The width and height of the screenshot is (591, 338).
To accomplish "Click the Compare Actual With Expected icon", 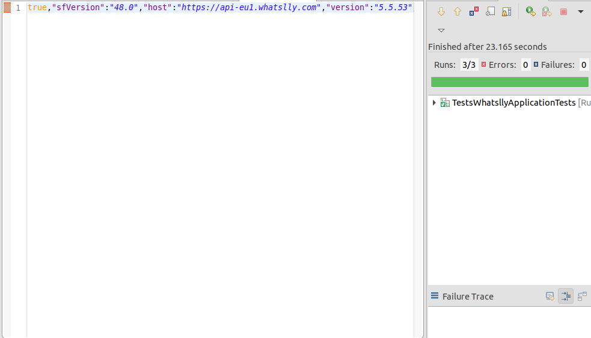I will pos(583,296).
